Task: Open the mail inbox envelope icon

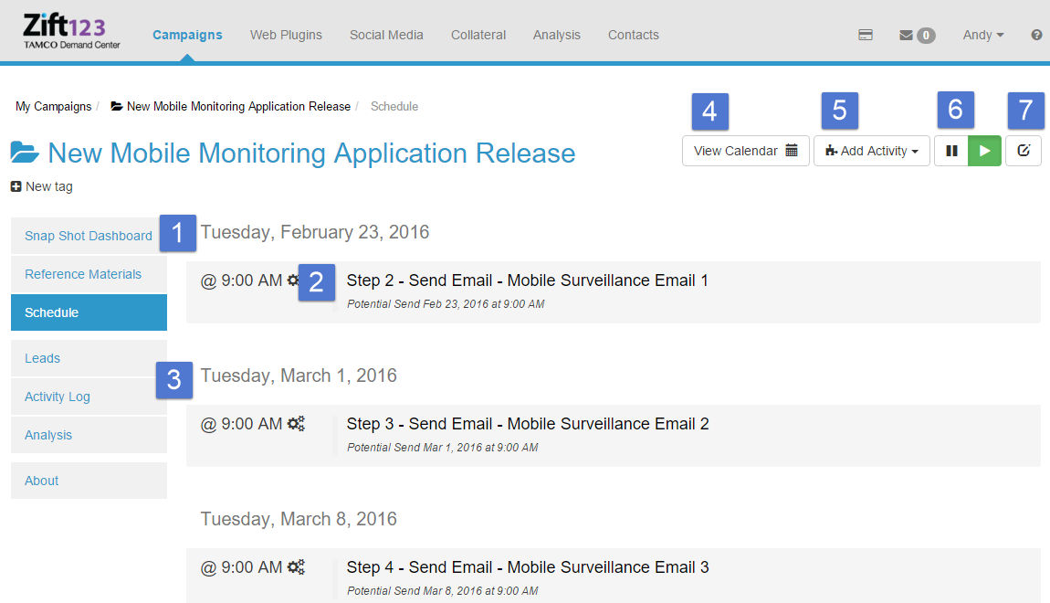Action: (906, 36)
